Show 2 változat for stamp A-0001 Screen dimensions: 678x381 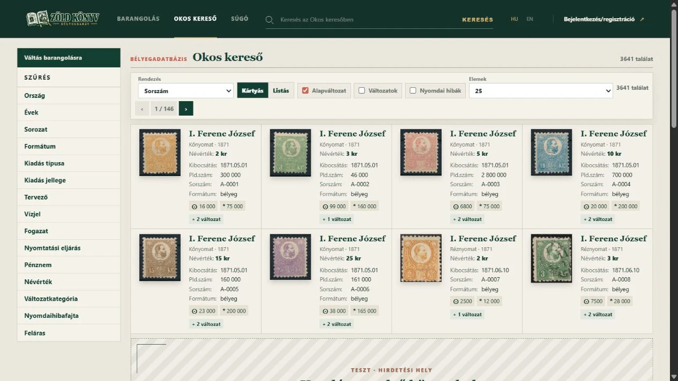tap(206, 219)
